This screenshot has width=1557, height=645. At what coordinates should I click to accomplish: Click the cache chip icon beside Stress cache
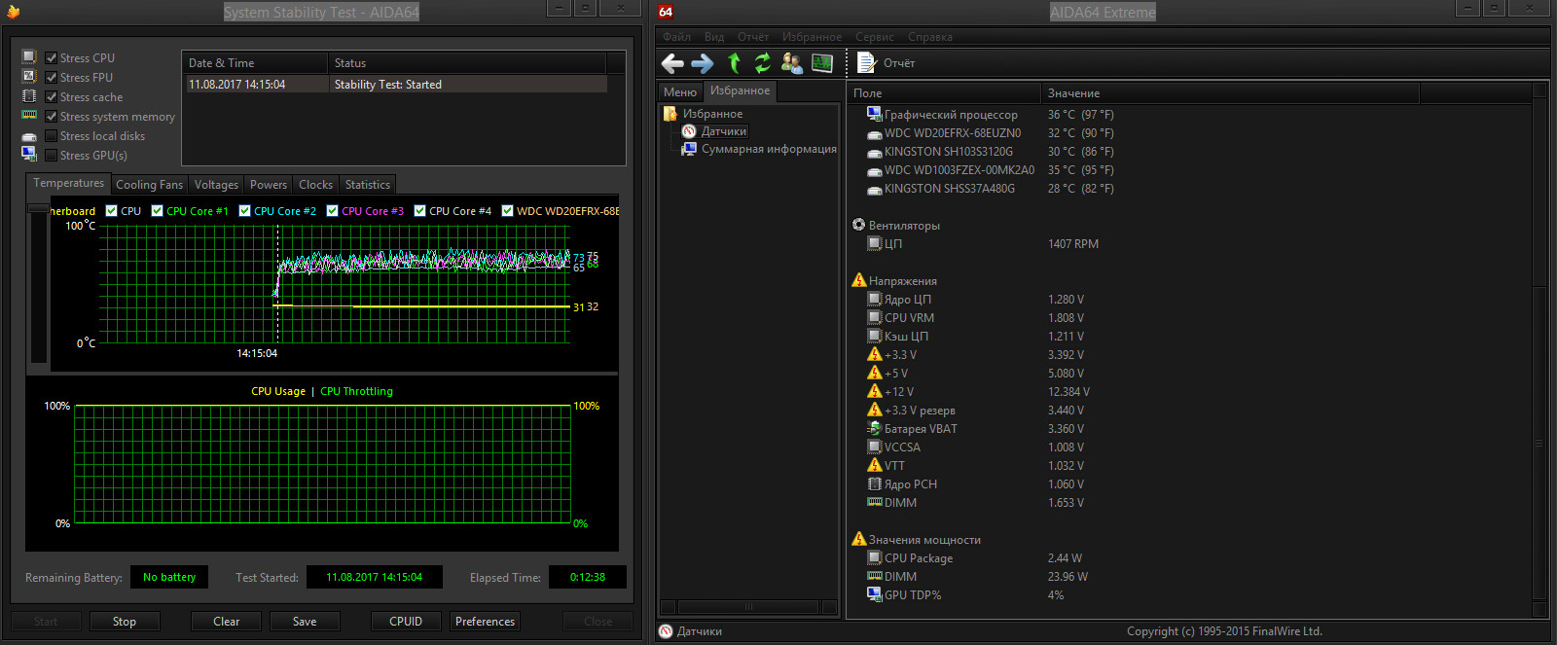[x=29, y=96]
